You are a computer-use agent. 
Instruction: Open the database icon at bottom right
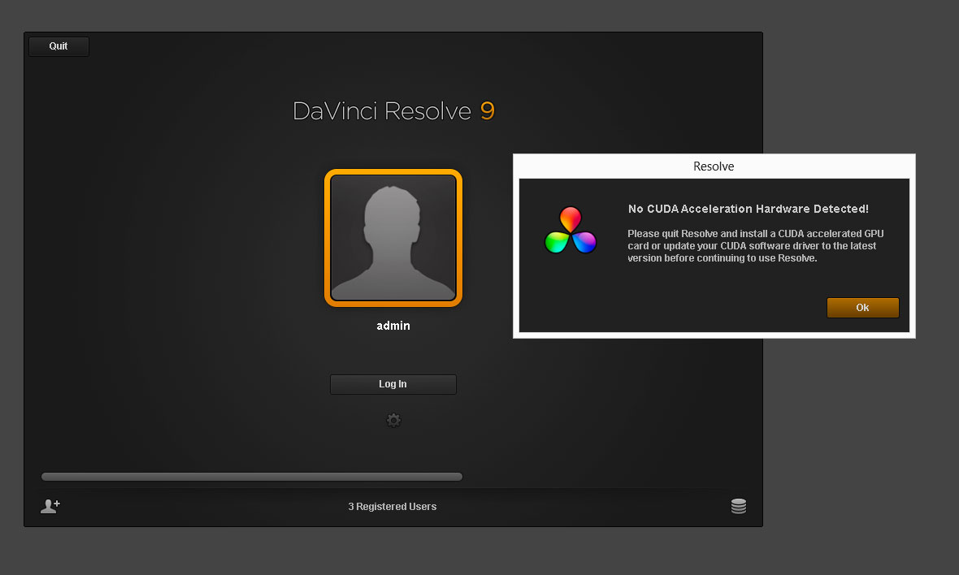coord(738,506)
